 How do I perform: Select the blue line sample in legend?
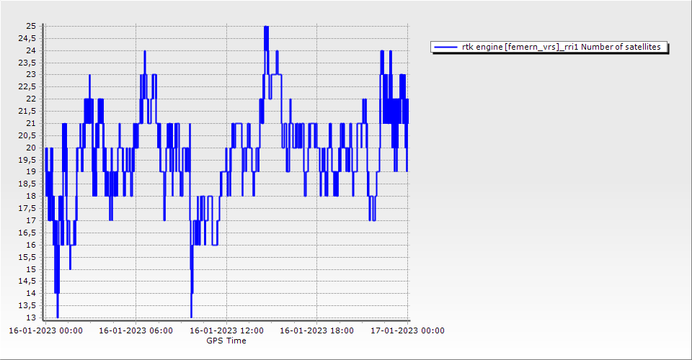(x=445, y=47)
